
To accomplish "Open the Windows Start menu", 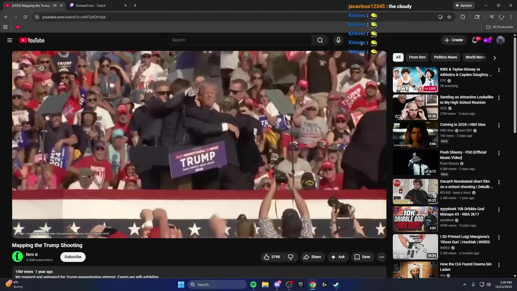I will coord(181,285).
